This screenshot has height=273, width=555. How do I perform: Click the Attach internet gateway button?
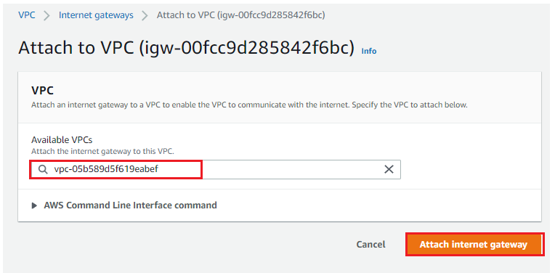point(474,245)
